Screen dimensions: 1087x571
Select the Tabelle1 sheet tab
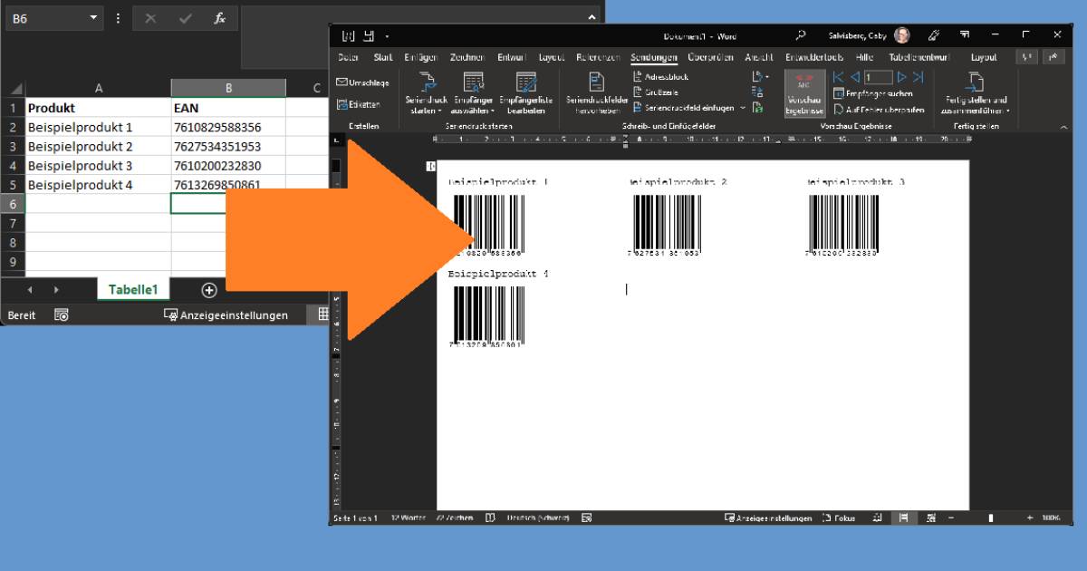[133, 290]
